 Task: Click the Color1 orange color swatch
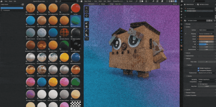tap(206, 37)
